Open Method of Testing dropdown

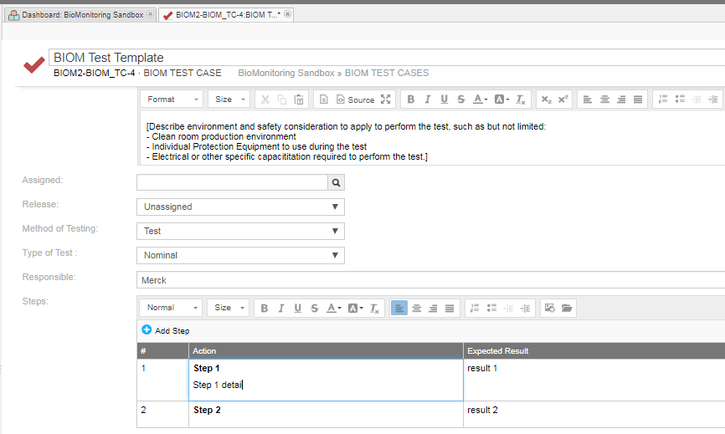coord(240,231)
